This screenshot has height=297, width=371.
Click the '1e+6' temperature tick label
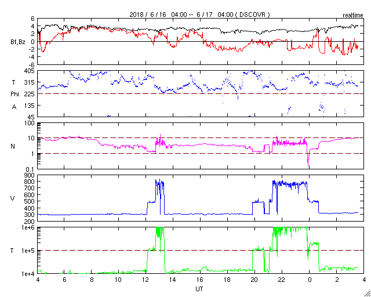(28, 227)
